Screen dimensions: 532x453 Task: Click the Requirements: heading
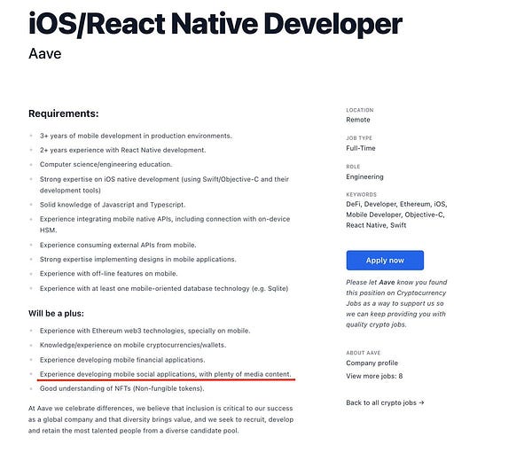[64, 113]
